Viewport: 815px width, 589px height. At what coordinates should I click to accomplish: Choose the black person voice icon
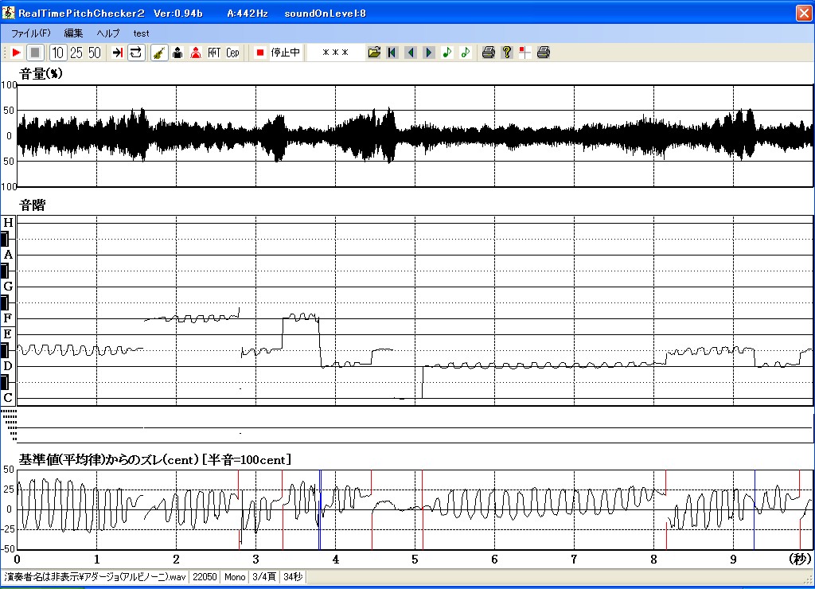point(177,53)
